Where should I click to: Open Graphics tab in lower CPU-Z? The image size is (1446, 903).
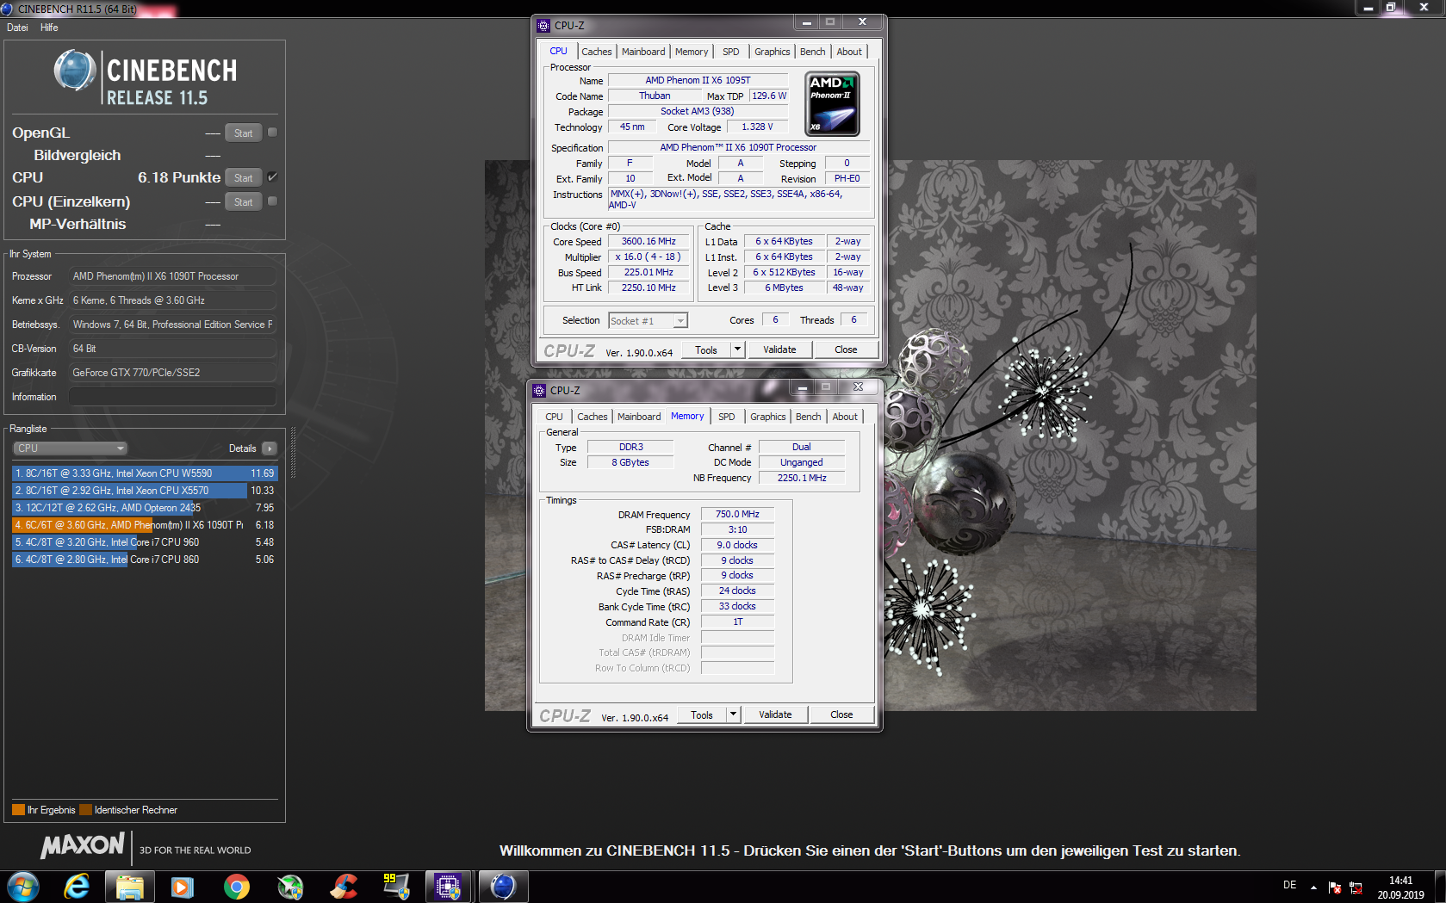(767, 417)
